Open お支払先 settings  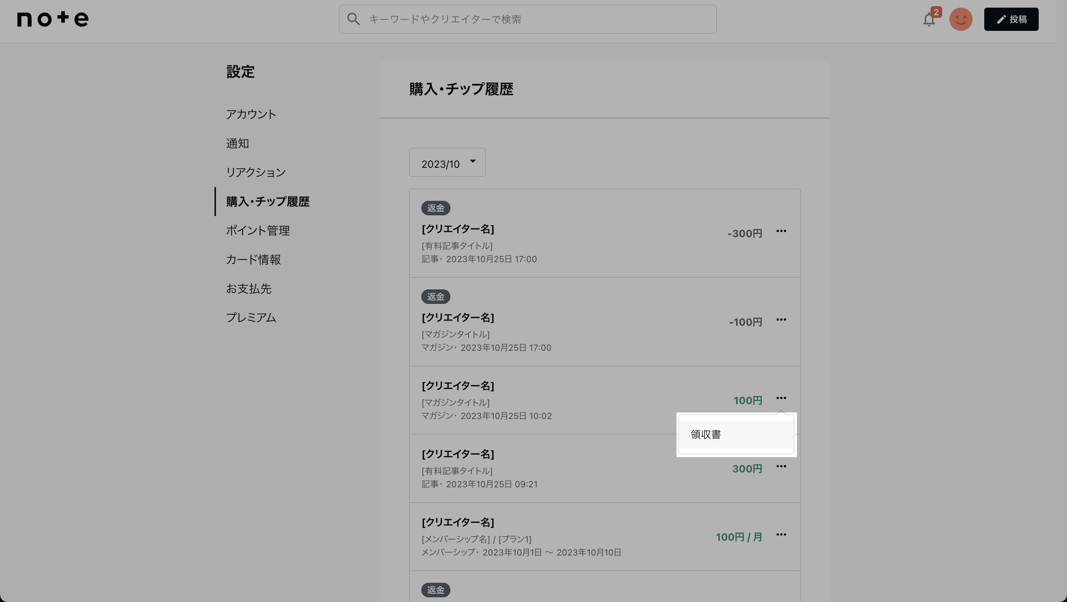point(249,288)
